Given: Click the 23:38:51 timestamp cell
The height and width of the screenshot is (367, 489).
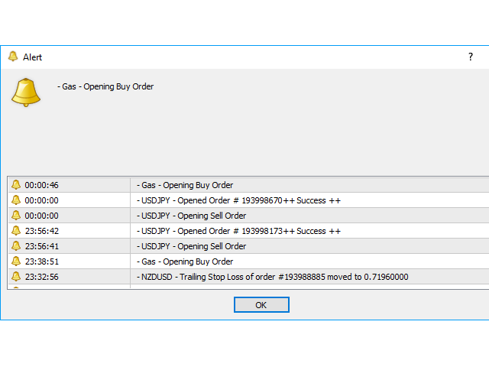Looking at the screenshot, I should tap(42, 261).
